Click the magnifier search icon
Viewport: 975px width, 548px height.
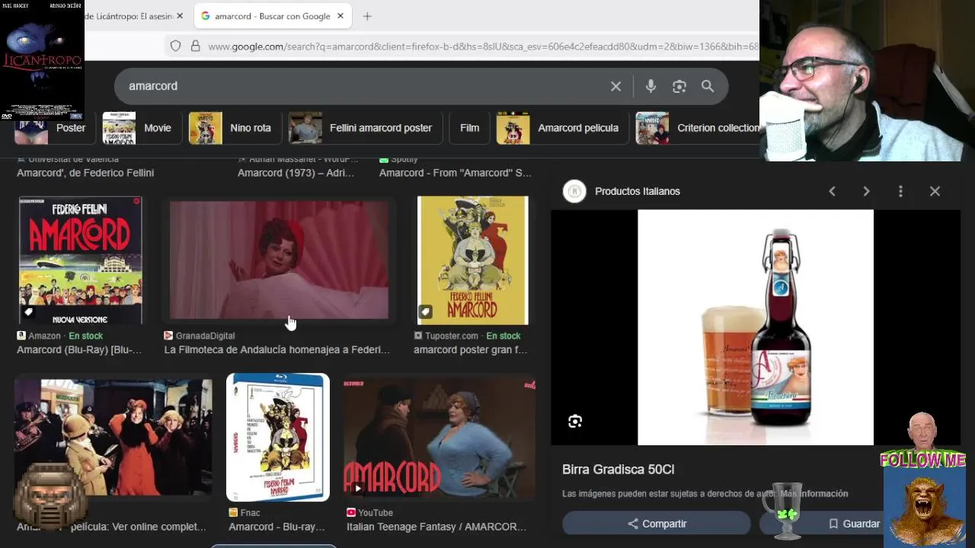click(708, 87)
